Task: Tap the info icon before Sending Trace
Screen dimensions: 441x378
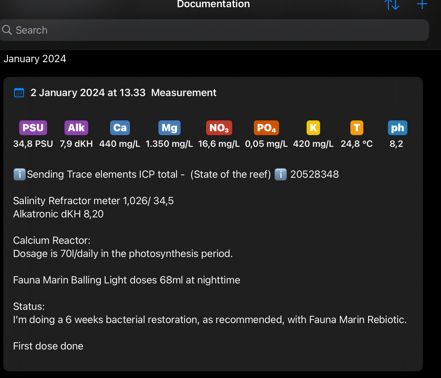Action: coord(19,174)
